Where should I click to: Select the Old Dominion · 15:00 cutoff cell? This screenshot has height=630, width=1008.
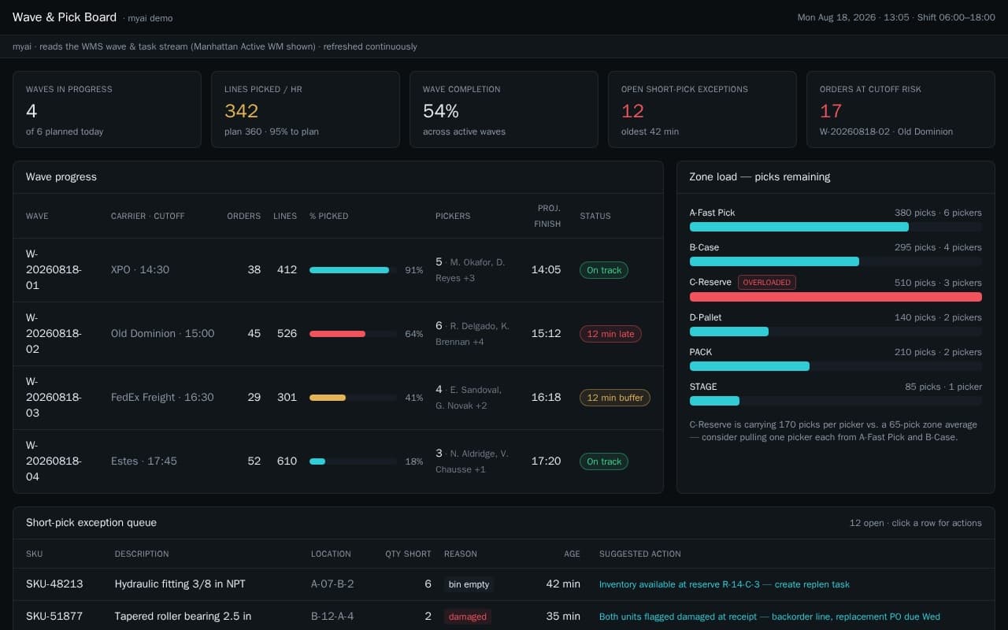162,334
